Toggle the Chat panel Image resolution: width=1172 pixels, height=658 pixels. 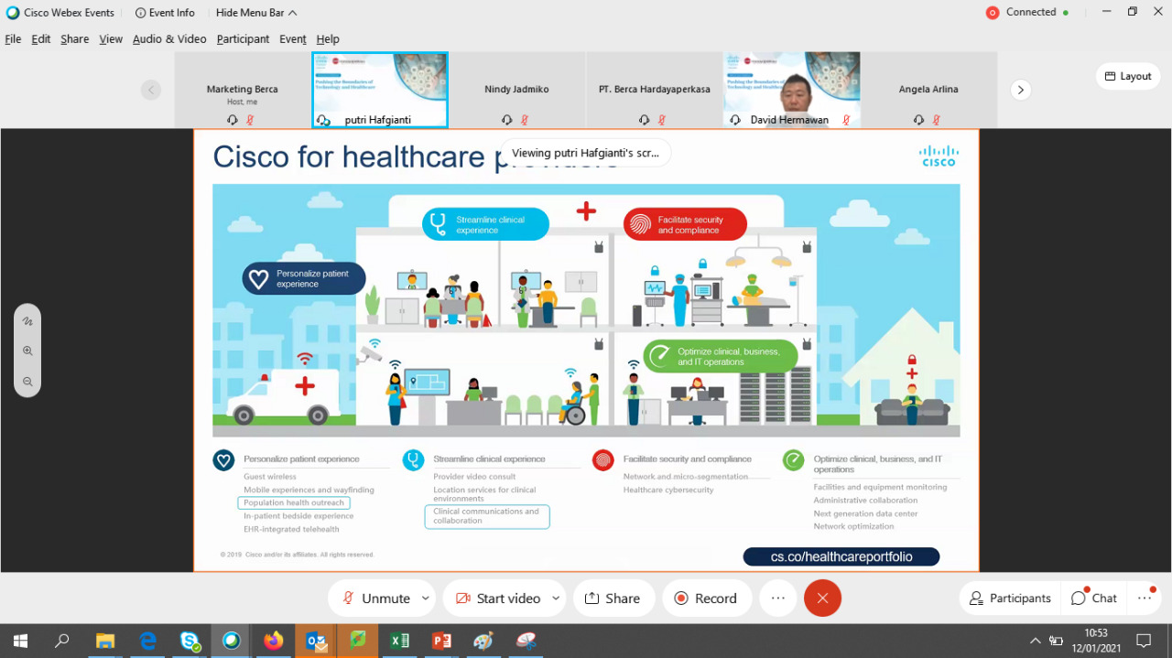1094,599
